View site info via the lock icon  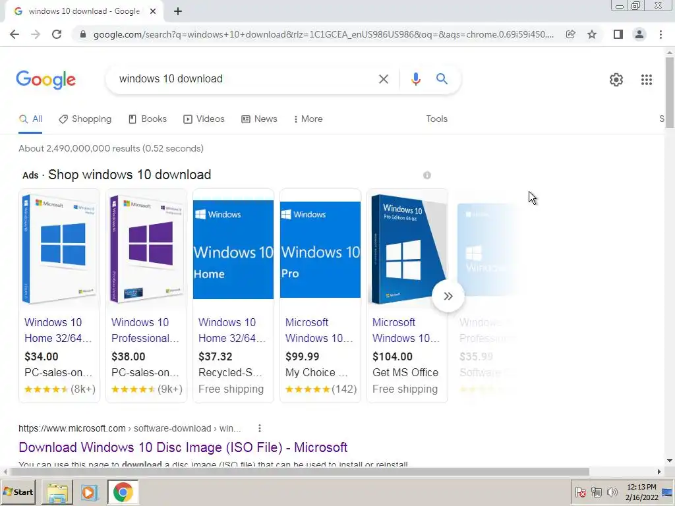[x=83, y=34]
